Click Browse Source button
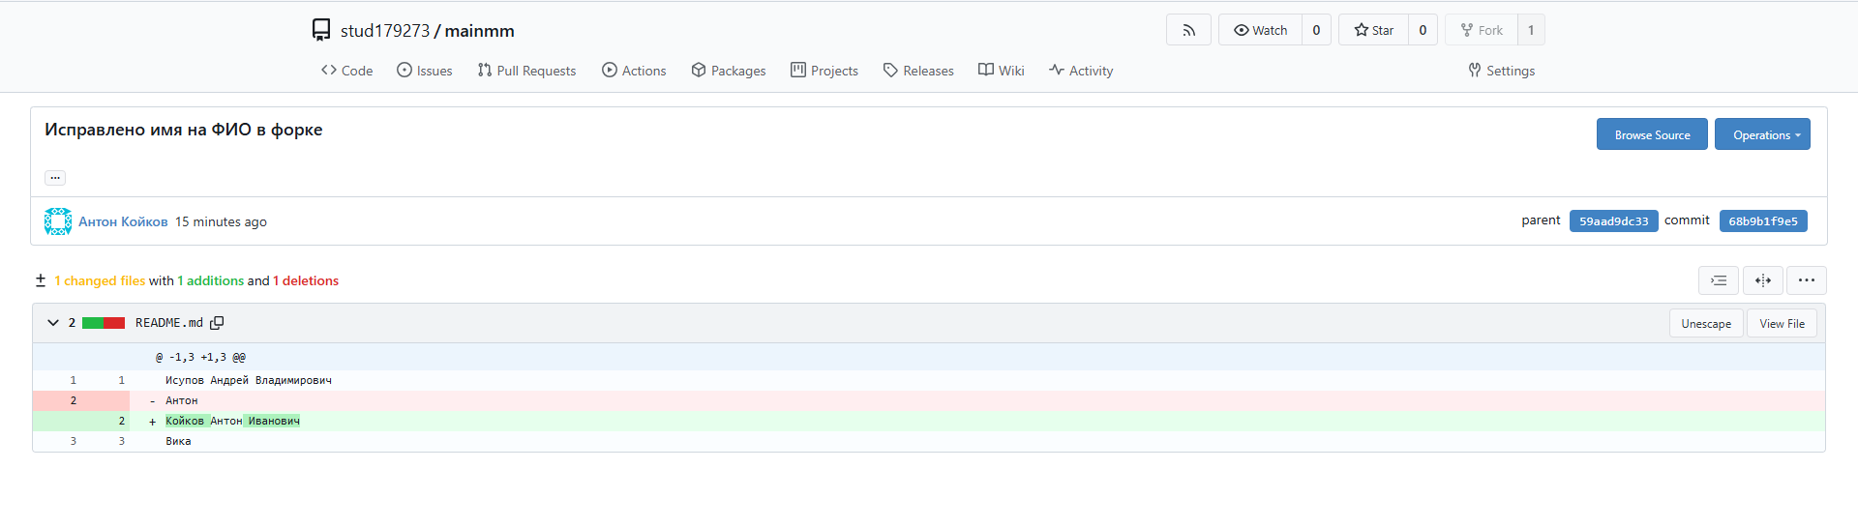Image resolution: width=1858 pixels, height=528 pixels. tap(1651, 134)
